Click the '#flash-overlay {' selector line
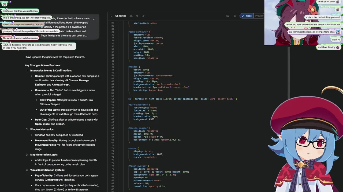The width and height of the screenshot is (343, 192). tap(139, 166)
